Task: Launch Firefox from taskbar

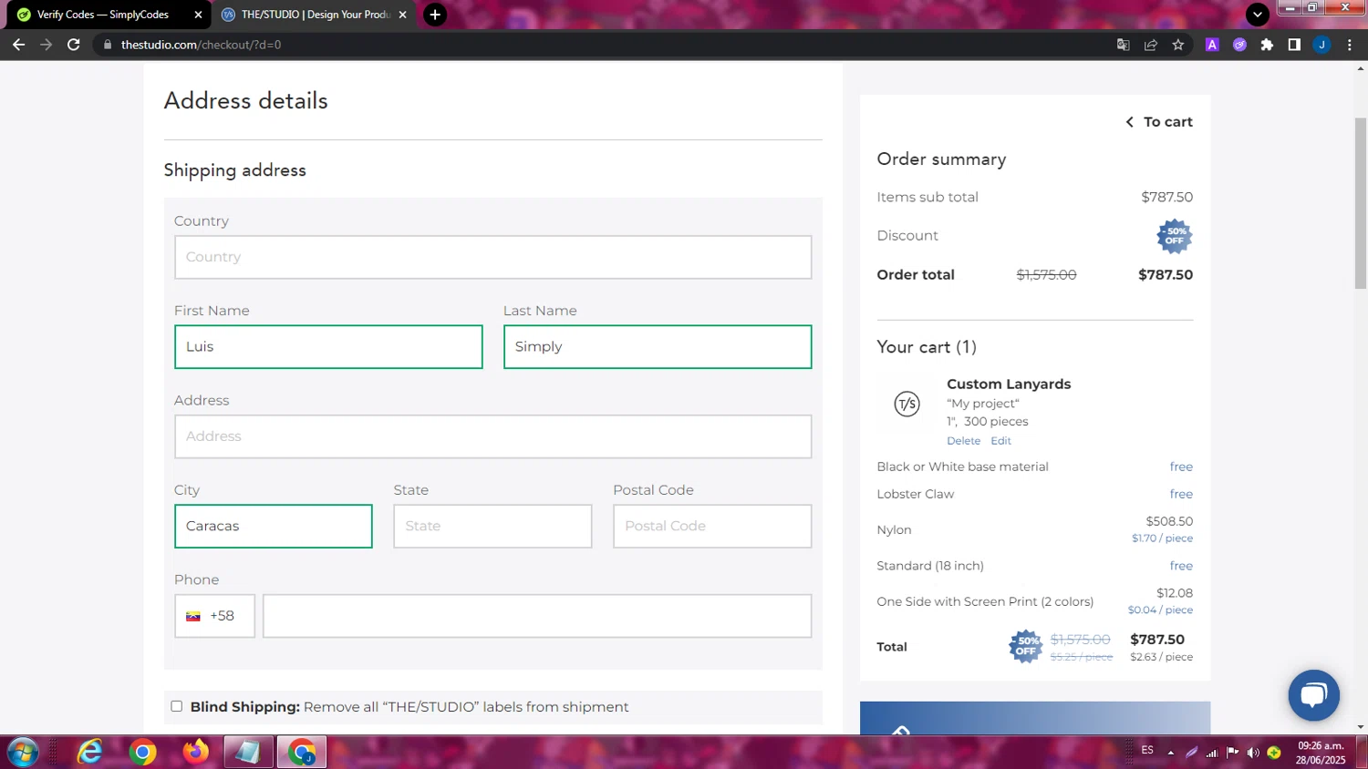Action: 195,753
